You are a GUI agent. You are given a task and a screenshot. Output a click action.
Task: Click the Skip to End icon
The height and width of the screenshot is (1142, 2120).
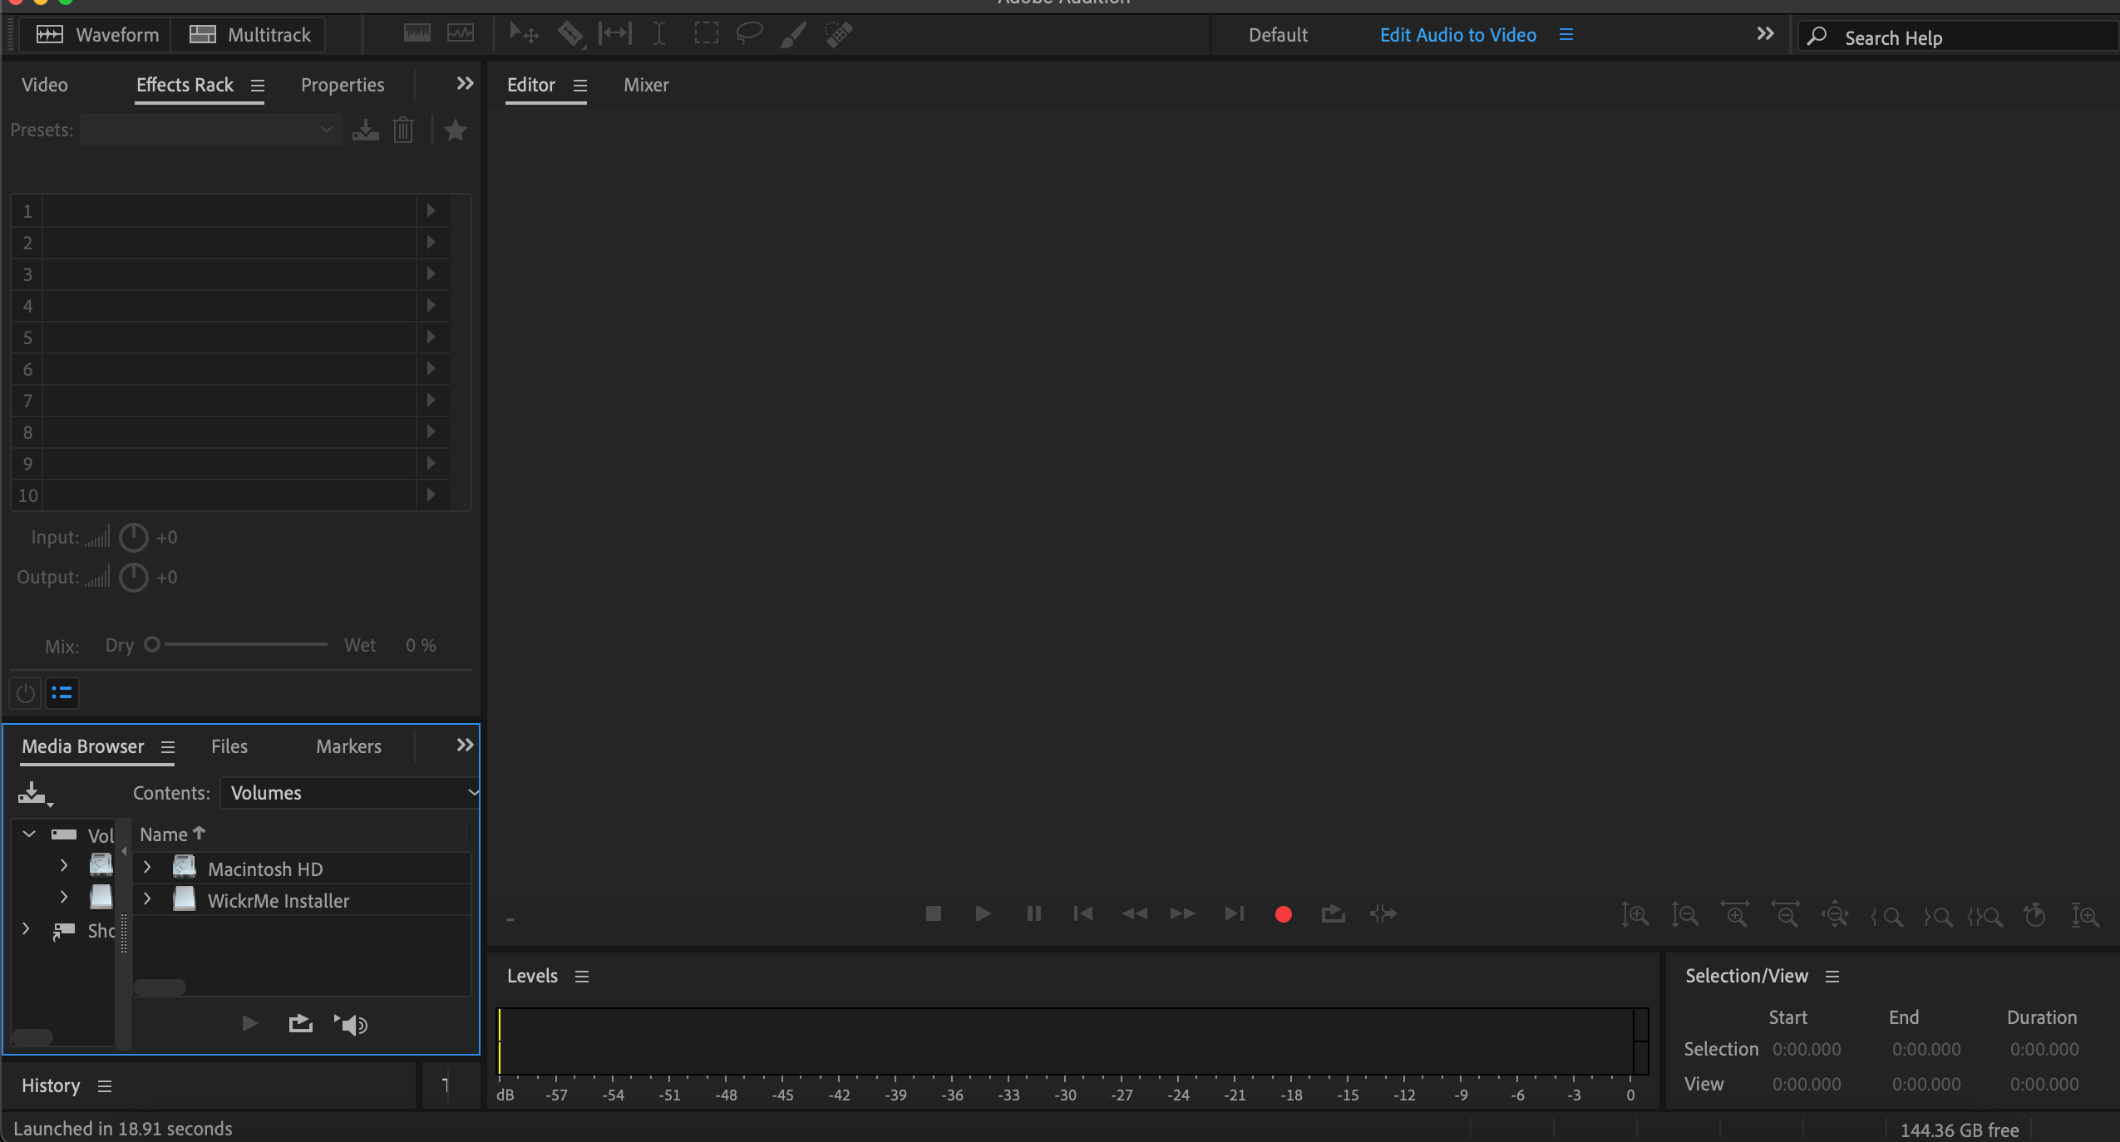pos(1234,913)
